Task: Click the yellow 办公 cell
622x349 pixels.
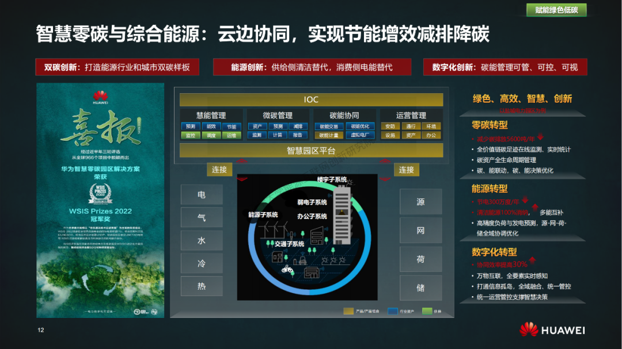Action: pos(431,136)
